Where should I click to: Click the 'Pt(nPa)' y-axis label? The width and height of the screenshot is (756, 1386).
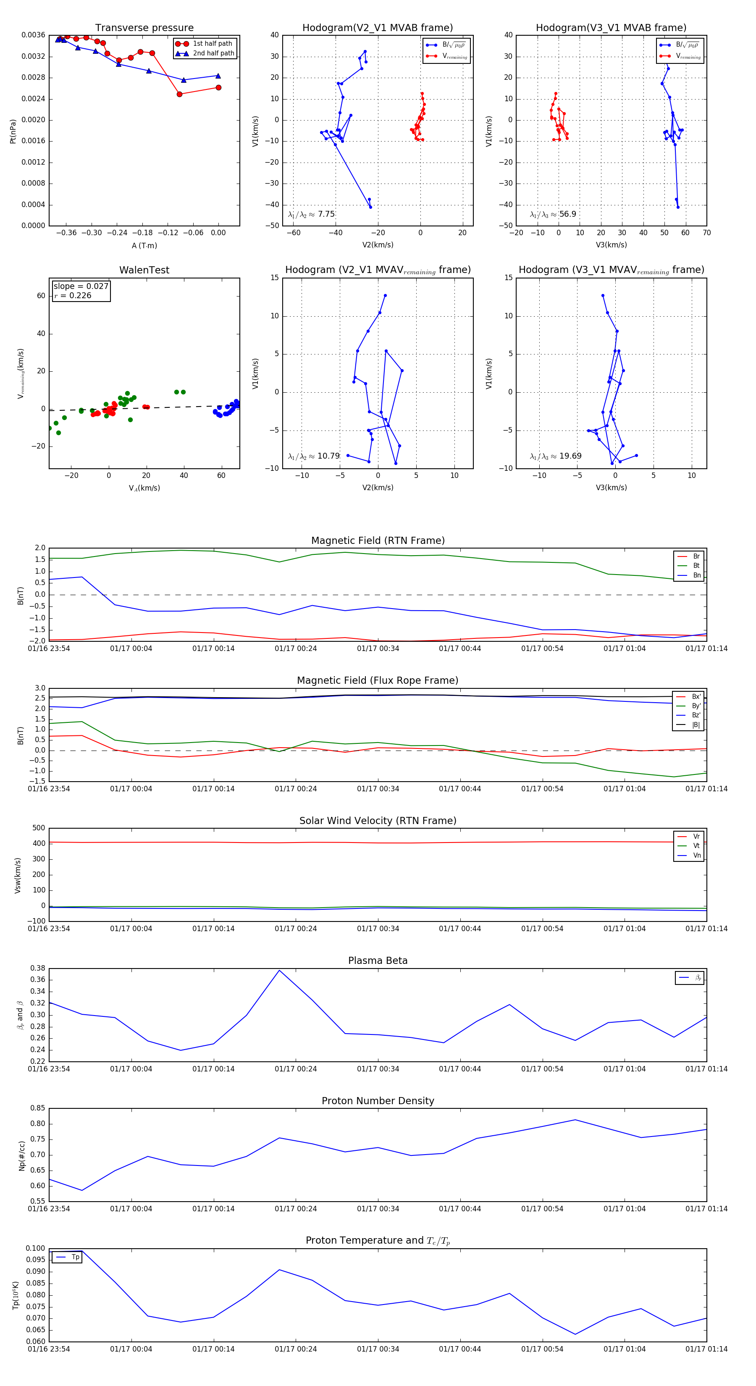point(13,131)
